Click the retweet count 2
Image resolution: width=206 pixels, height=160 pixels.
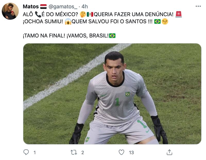pos(82,153)
